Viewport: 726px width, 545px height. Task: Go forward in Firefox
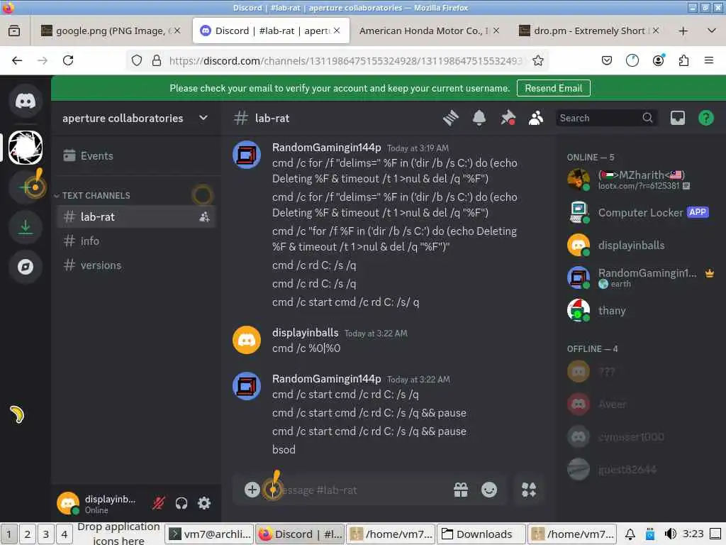[43, 60]
